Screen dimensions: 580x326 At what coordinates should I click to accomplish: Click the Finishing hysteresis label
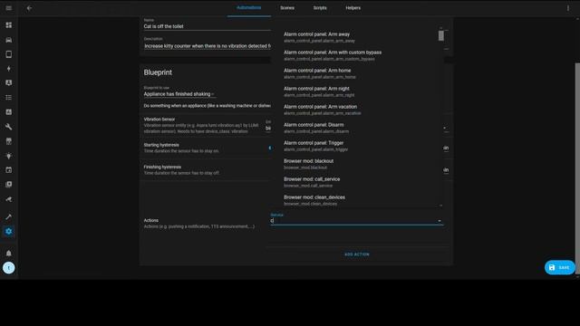tap(162, 167)
